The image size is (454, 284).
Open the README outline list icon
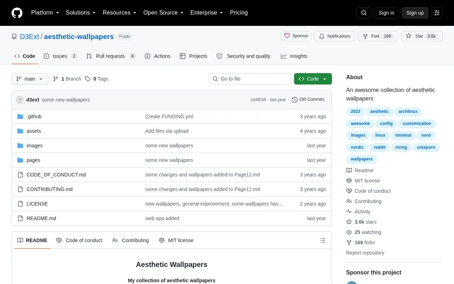click(x=323, y=240)
